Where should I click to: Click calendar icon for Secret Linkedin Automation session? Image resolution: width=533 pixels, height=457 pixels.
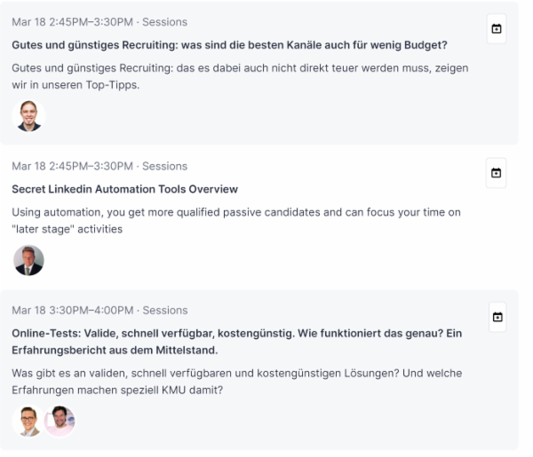(x=497, y=172)
